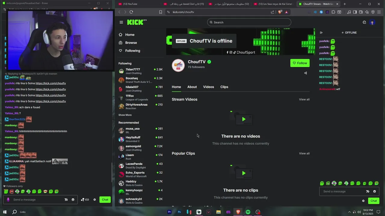Open Following in Kick sidebar
The width and height of the screenshot is (385, 216).
(x=129, y=51)
